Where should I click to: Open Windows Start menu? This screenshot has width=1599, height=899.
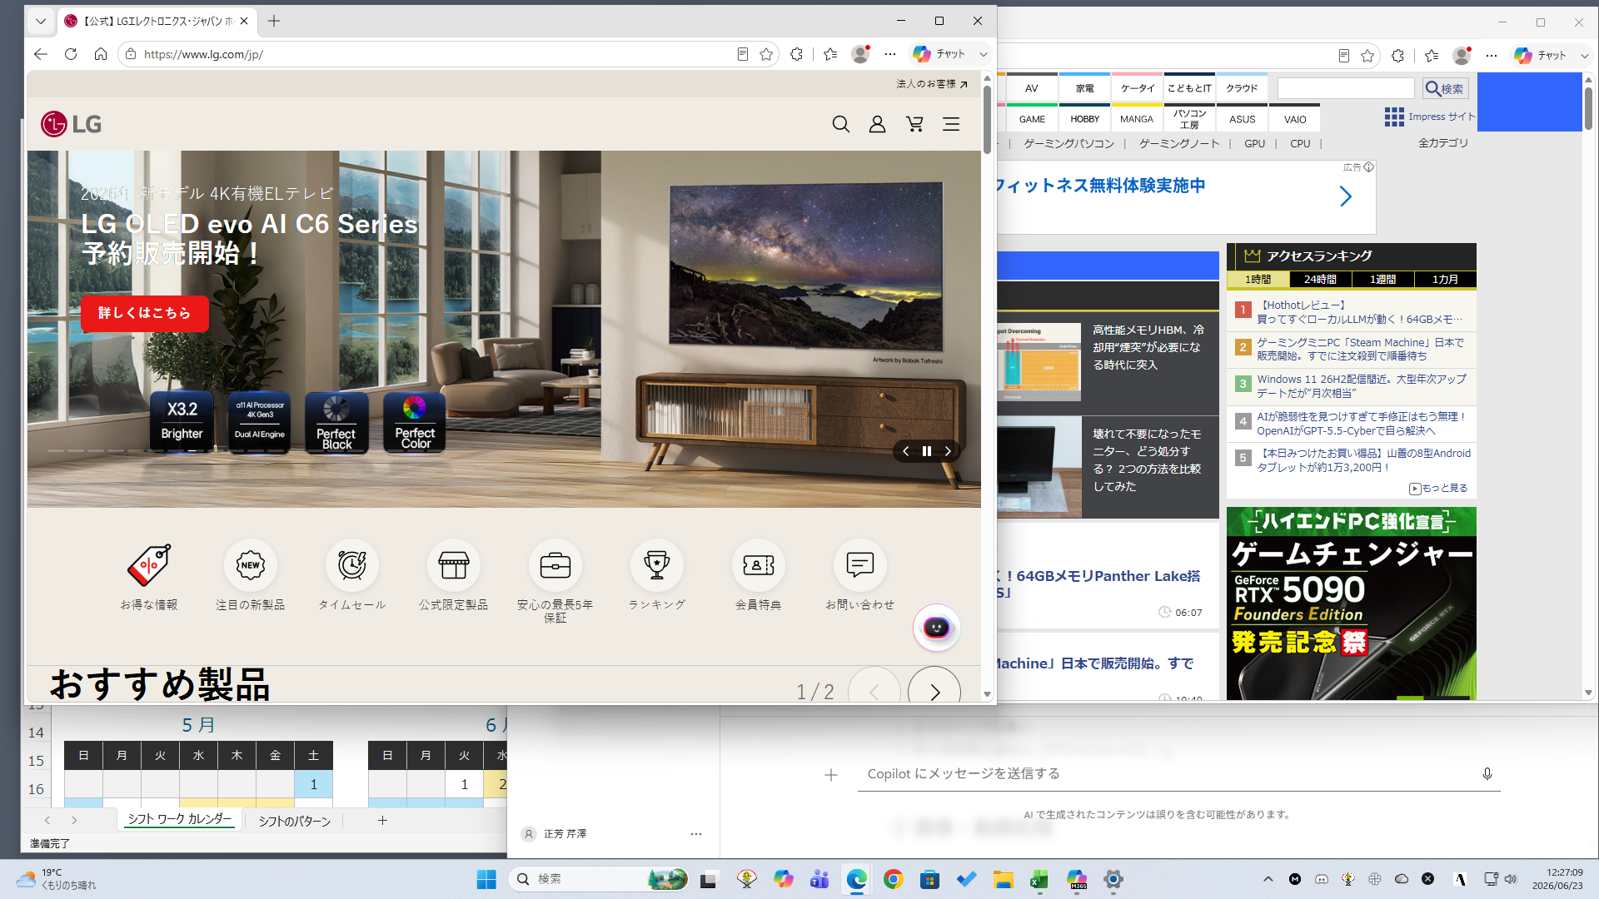click(x=486, y=879)
